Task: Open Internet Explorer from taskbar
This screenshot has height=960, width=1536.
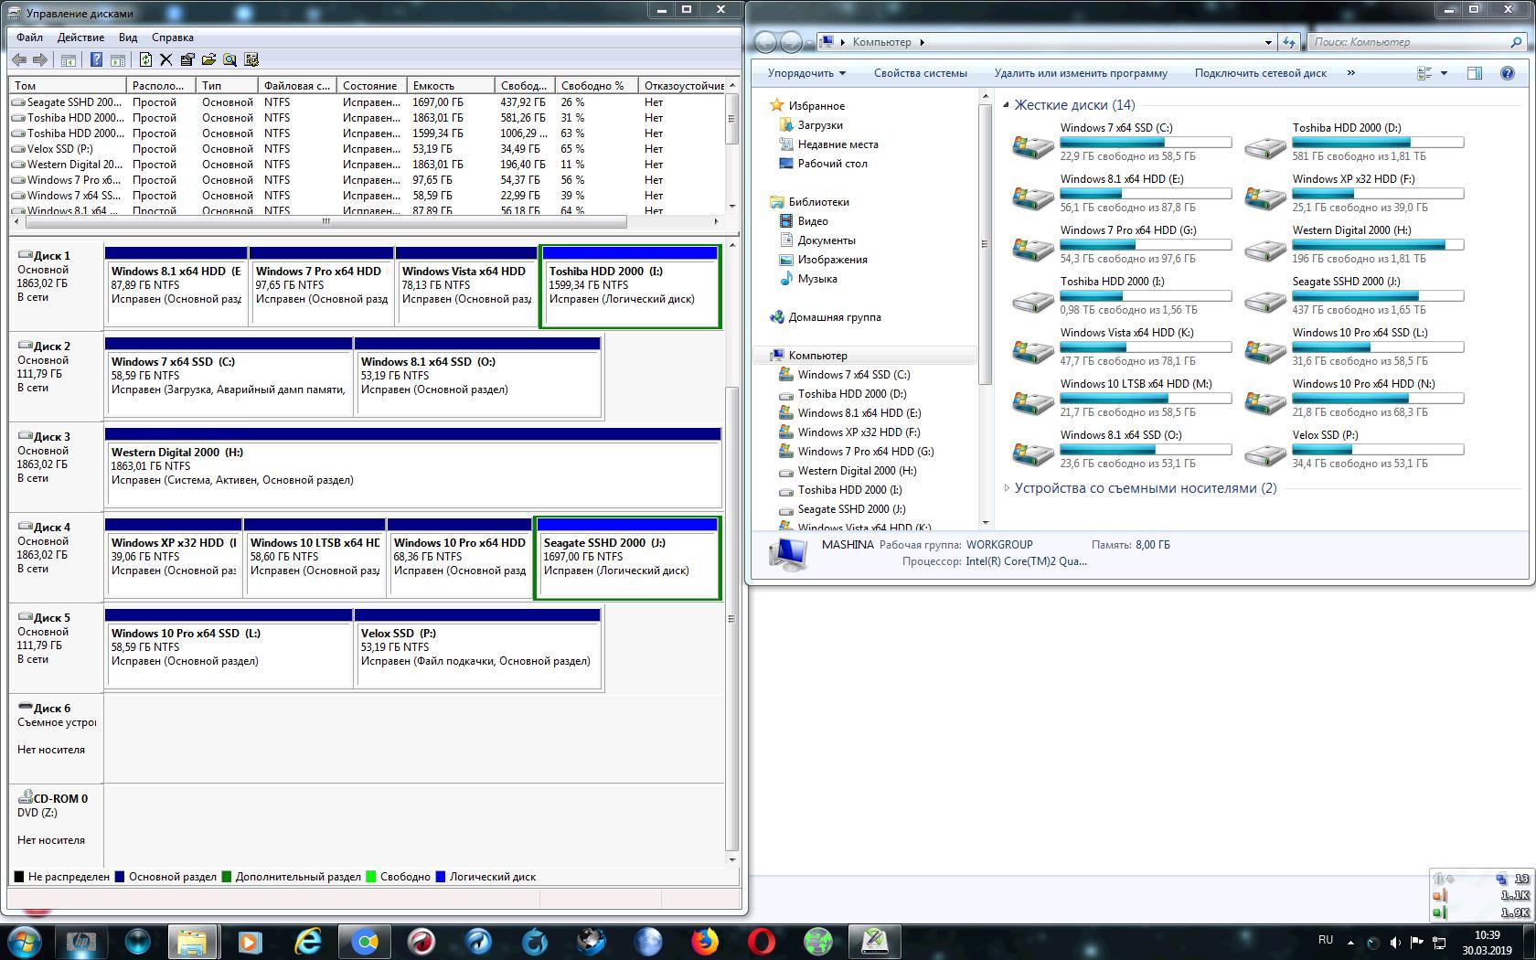Action: pos(308,942)
